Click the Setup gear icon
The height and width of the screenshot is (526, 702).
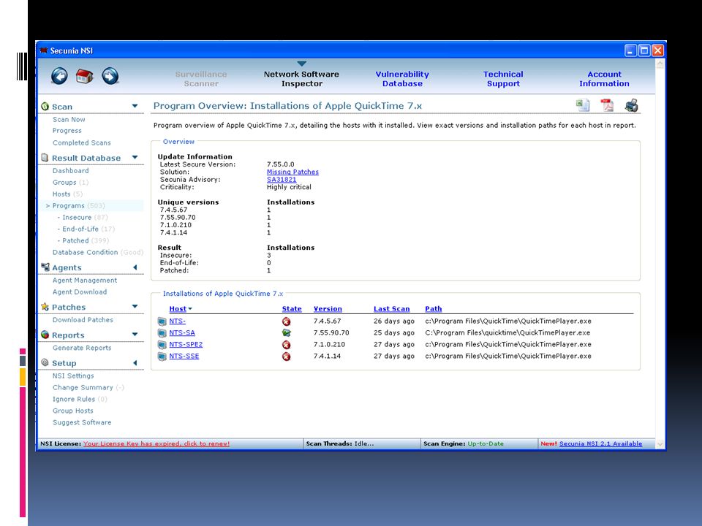(45, 362)
